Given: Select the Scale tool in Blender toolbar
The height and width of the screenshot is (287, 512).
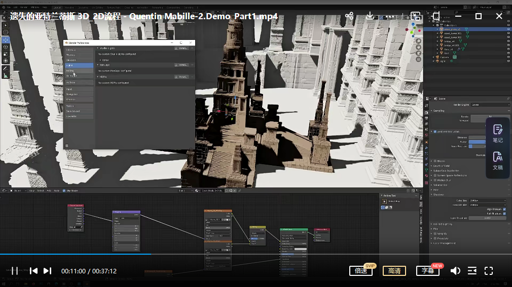Looking at the screenshot, I should [x=6, y=54].
